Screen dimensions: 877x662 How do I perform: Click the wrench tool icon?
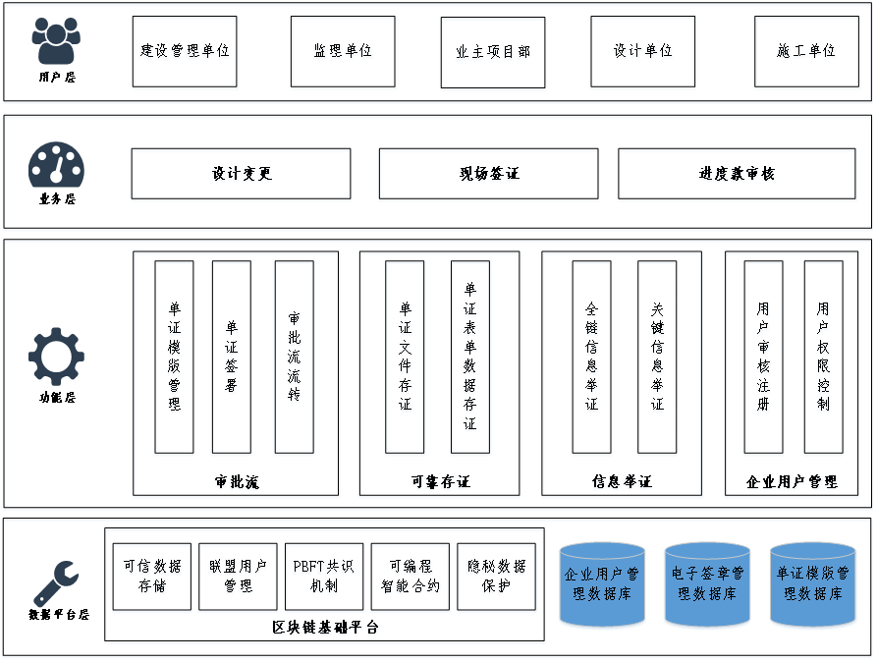[x=55, y=583]
